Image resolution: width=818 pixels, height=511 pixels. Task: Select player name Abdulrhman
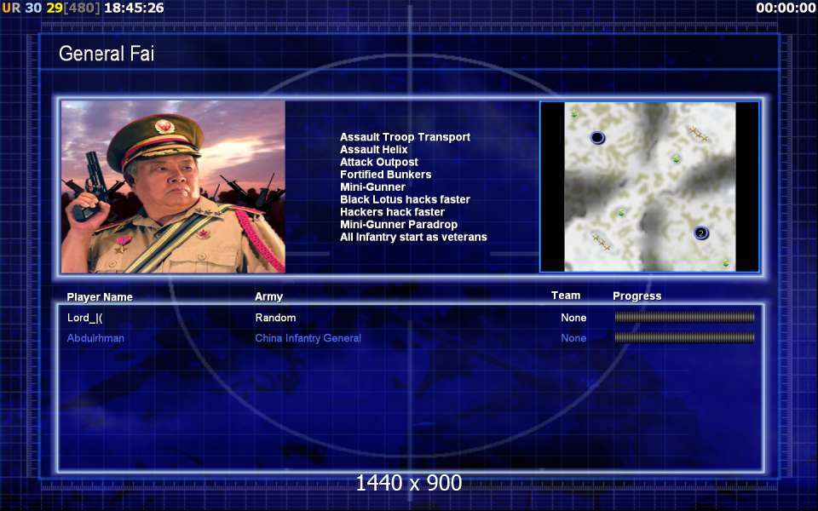pos(95,338)
